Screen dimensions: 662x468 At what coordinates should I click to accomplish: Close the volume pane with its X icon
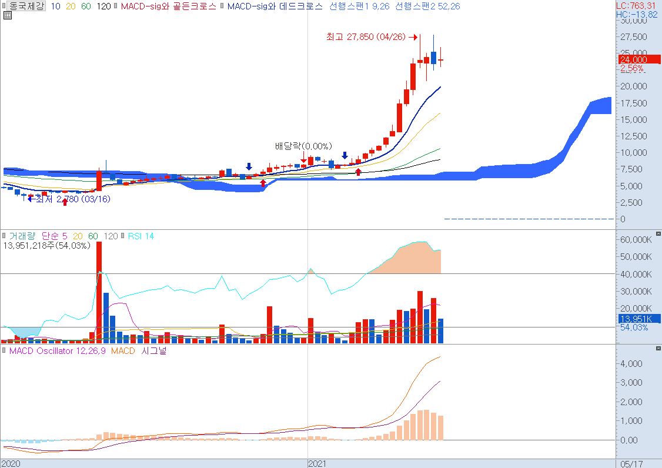coord(658,233)
